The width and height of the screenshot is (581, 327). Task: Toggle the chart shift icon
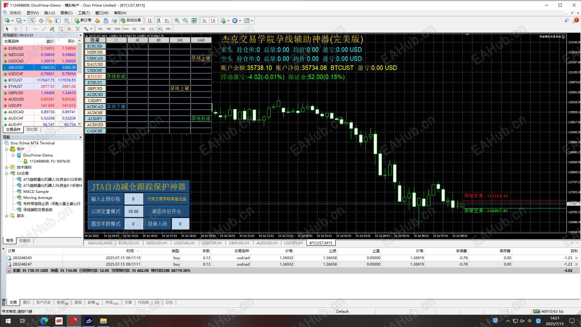coord(213,21)
